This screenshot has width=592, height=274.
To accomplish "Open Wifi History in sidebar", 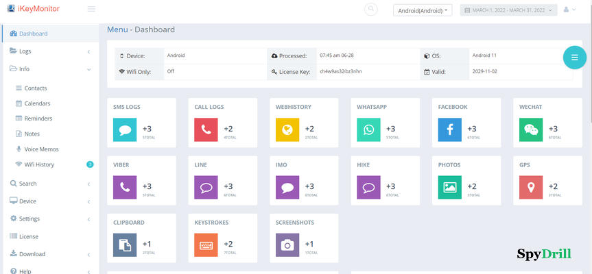I will 39,164.
